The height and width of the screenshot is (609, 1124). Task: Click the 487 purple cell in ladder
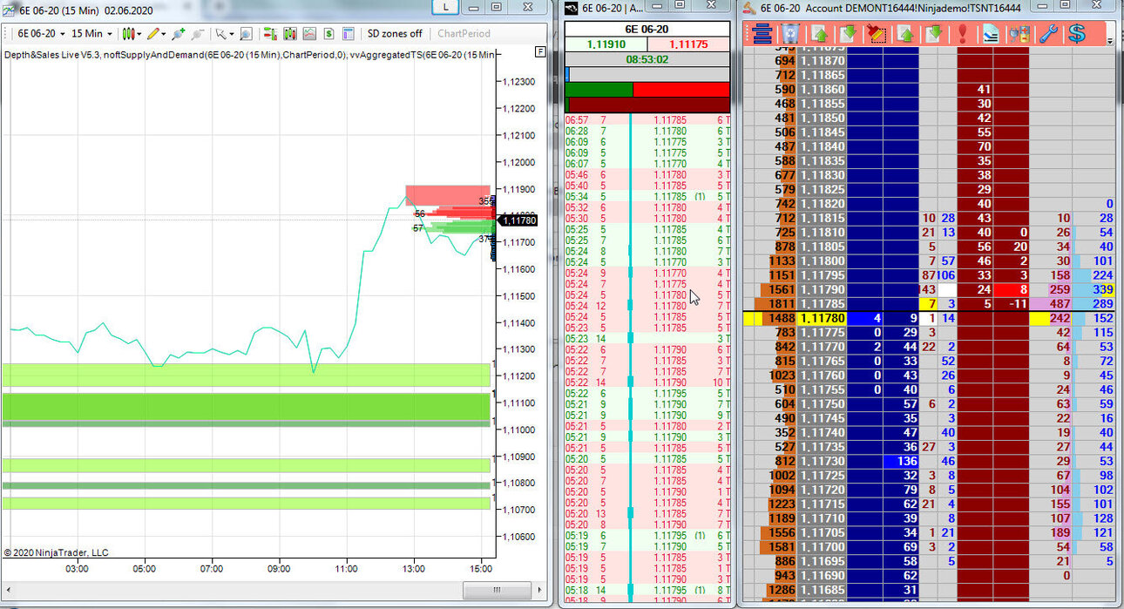(1051, 304)
